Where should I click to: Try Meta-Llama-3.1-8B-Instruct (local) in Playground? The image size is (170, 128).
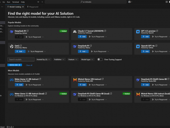[x=33, y=100]
